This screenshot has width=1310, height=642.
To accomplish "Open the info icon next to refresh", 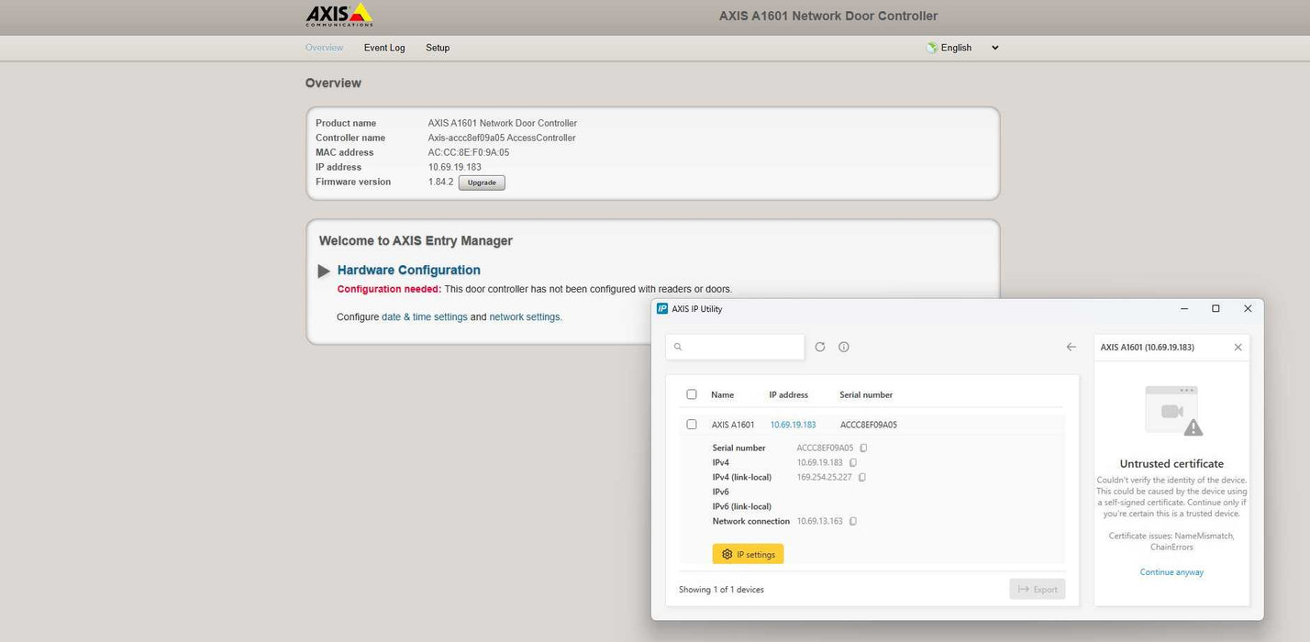I will (x=844, y=347).
